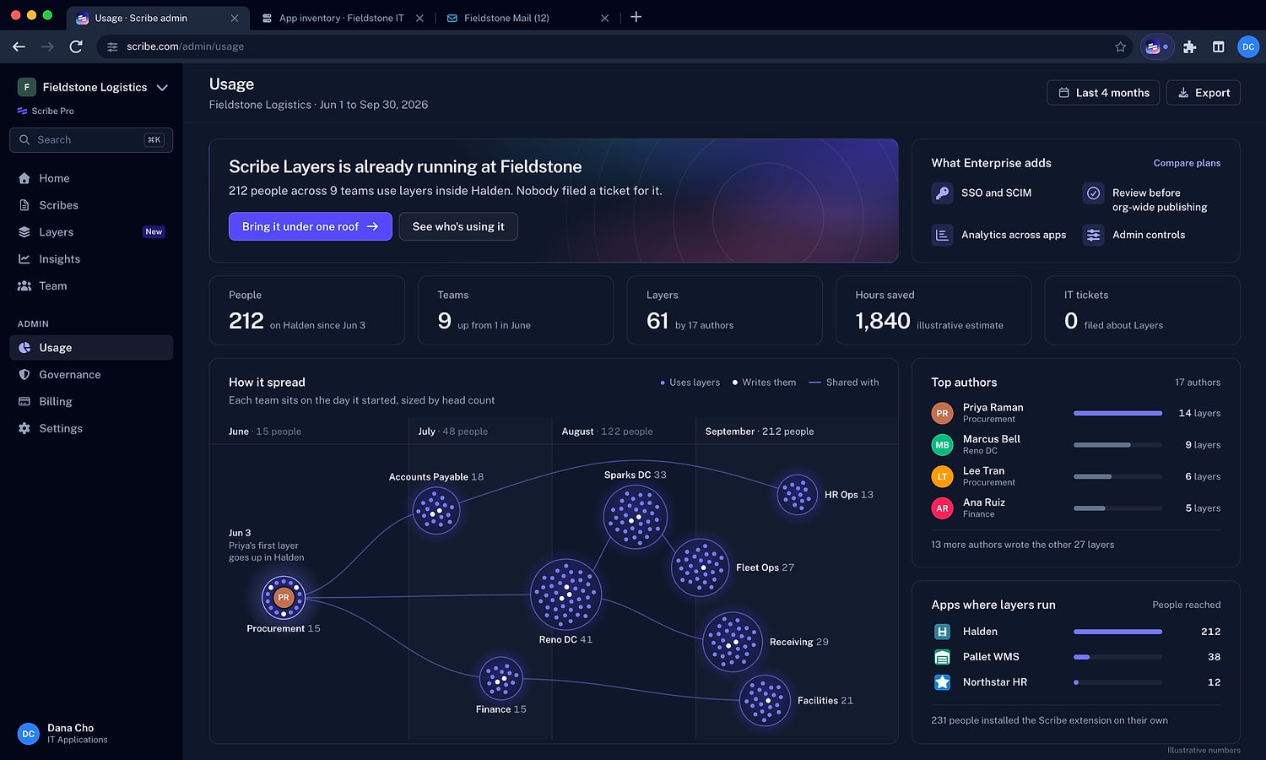
Task: Export the usage report
Action: (1203, 93)
